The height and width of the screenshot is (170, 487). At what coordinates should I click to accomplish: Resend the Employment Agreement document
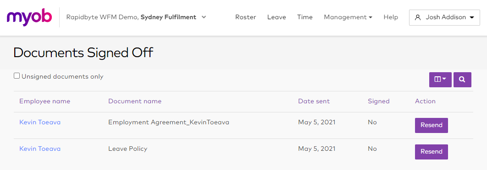point(432,125)
